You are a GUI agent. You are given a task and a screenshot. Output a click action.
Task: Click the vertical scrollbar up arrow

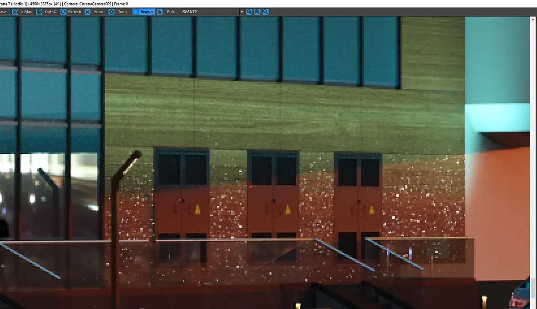533,20
